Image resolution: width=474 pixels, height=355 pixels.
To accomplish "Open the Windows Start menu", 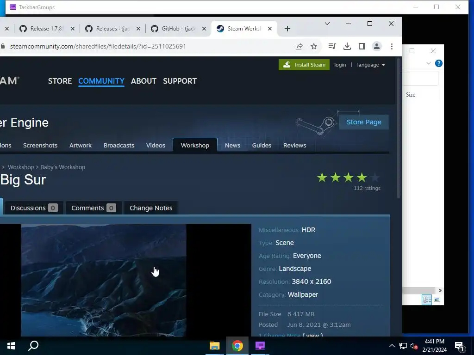I will click(x=11, y=346).
